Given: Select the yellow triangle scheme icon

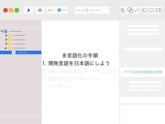Looking at the screenshot, I should coord(49,10).
